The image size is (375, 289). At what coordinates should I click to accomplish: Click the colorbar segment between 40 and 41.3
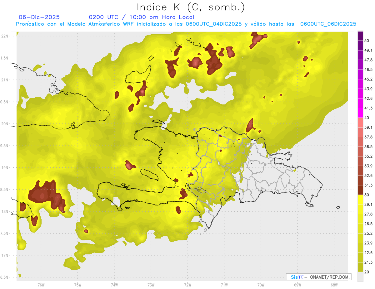[x=360, y=113]
